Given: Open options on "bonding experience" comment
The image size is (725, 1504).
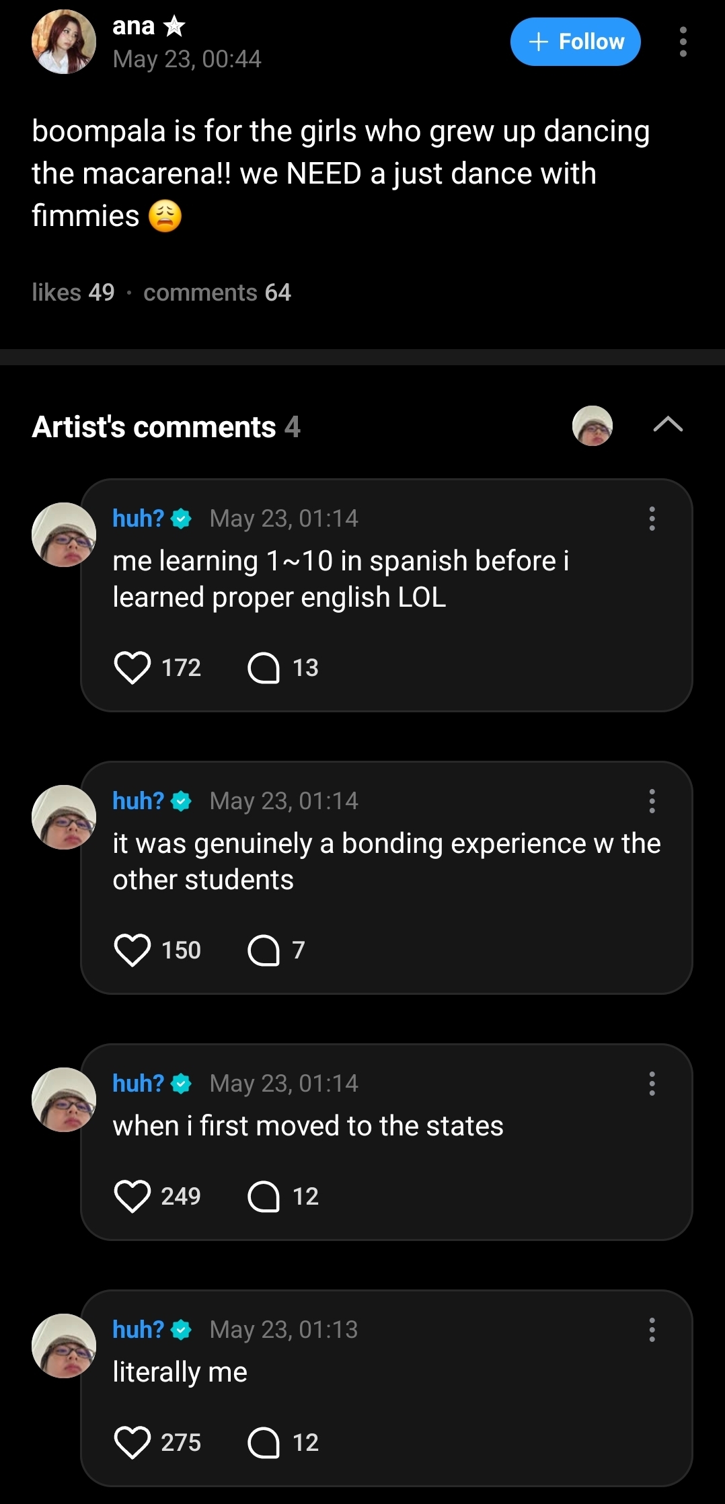Looking at the screenshot, I should tap(652, 800).
